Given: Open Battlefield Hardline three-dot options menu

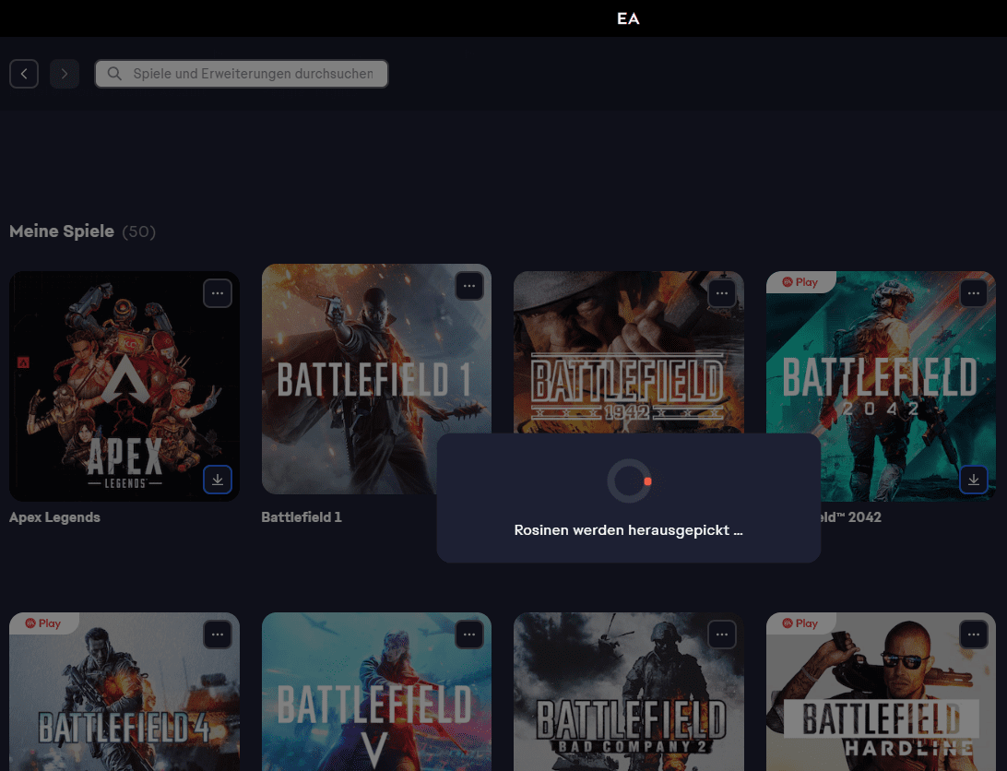Looking at the screenshot, I should [x=974, y=635].
